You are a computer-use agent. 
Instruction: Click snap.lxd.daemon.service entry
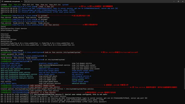point(82,63)
